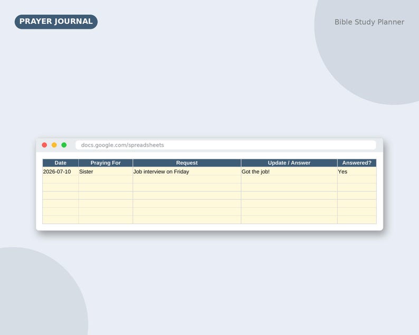Screen dimensions: 419x335
Task: Click the docs.google.com/spreadsheets address bar
Action: coord(226,145)
